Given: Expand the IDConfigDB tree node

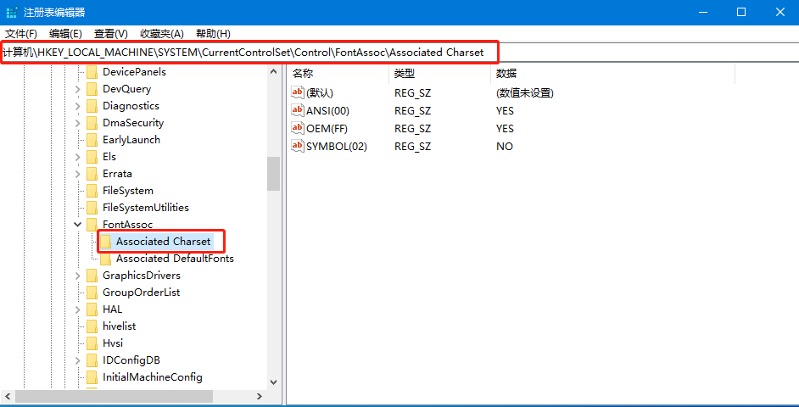Looking at the screenshot, I should 77,360.
